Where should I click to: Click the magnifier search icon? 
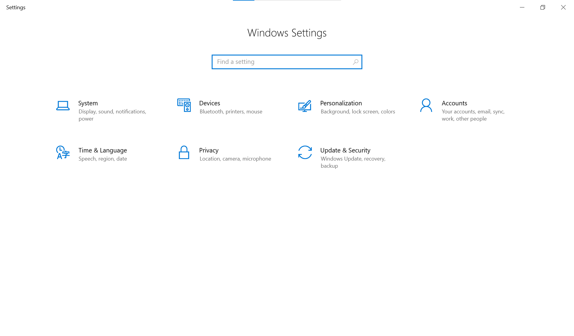click(x=355, y=62)
